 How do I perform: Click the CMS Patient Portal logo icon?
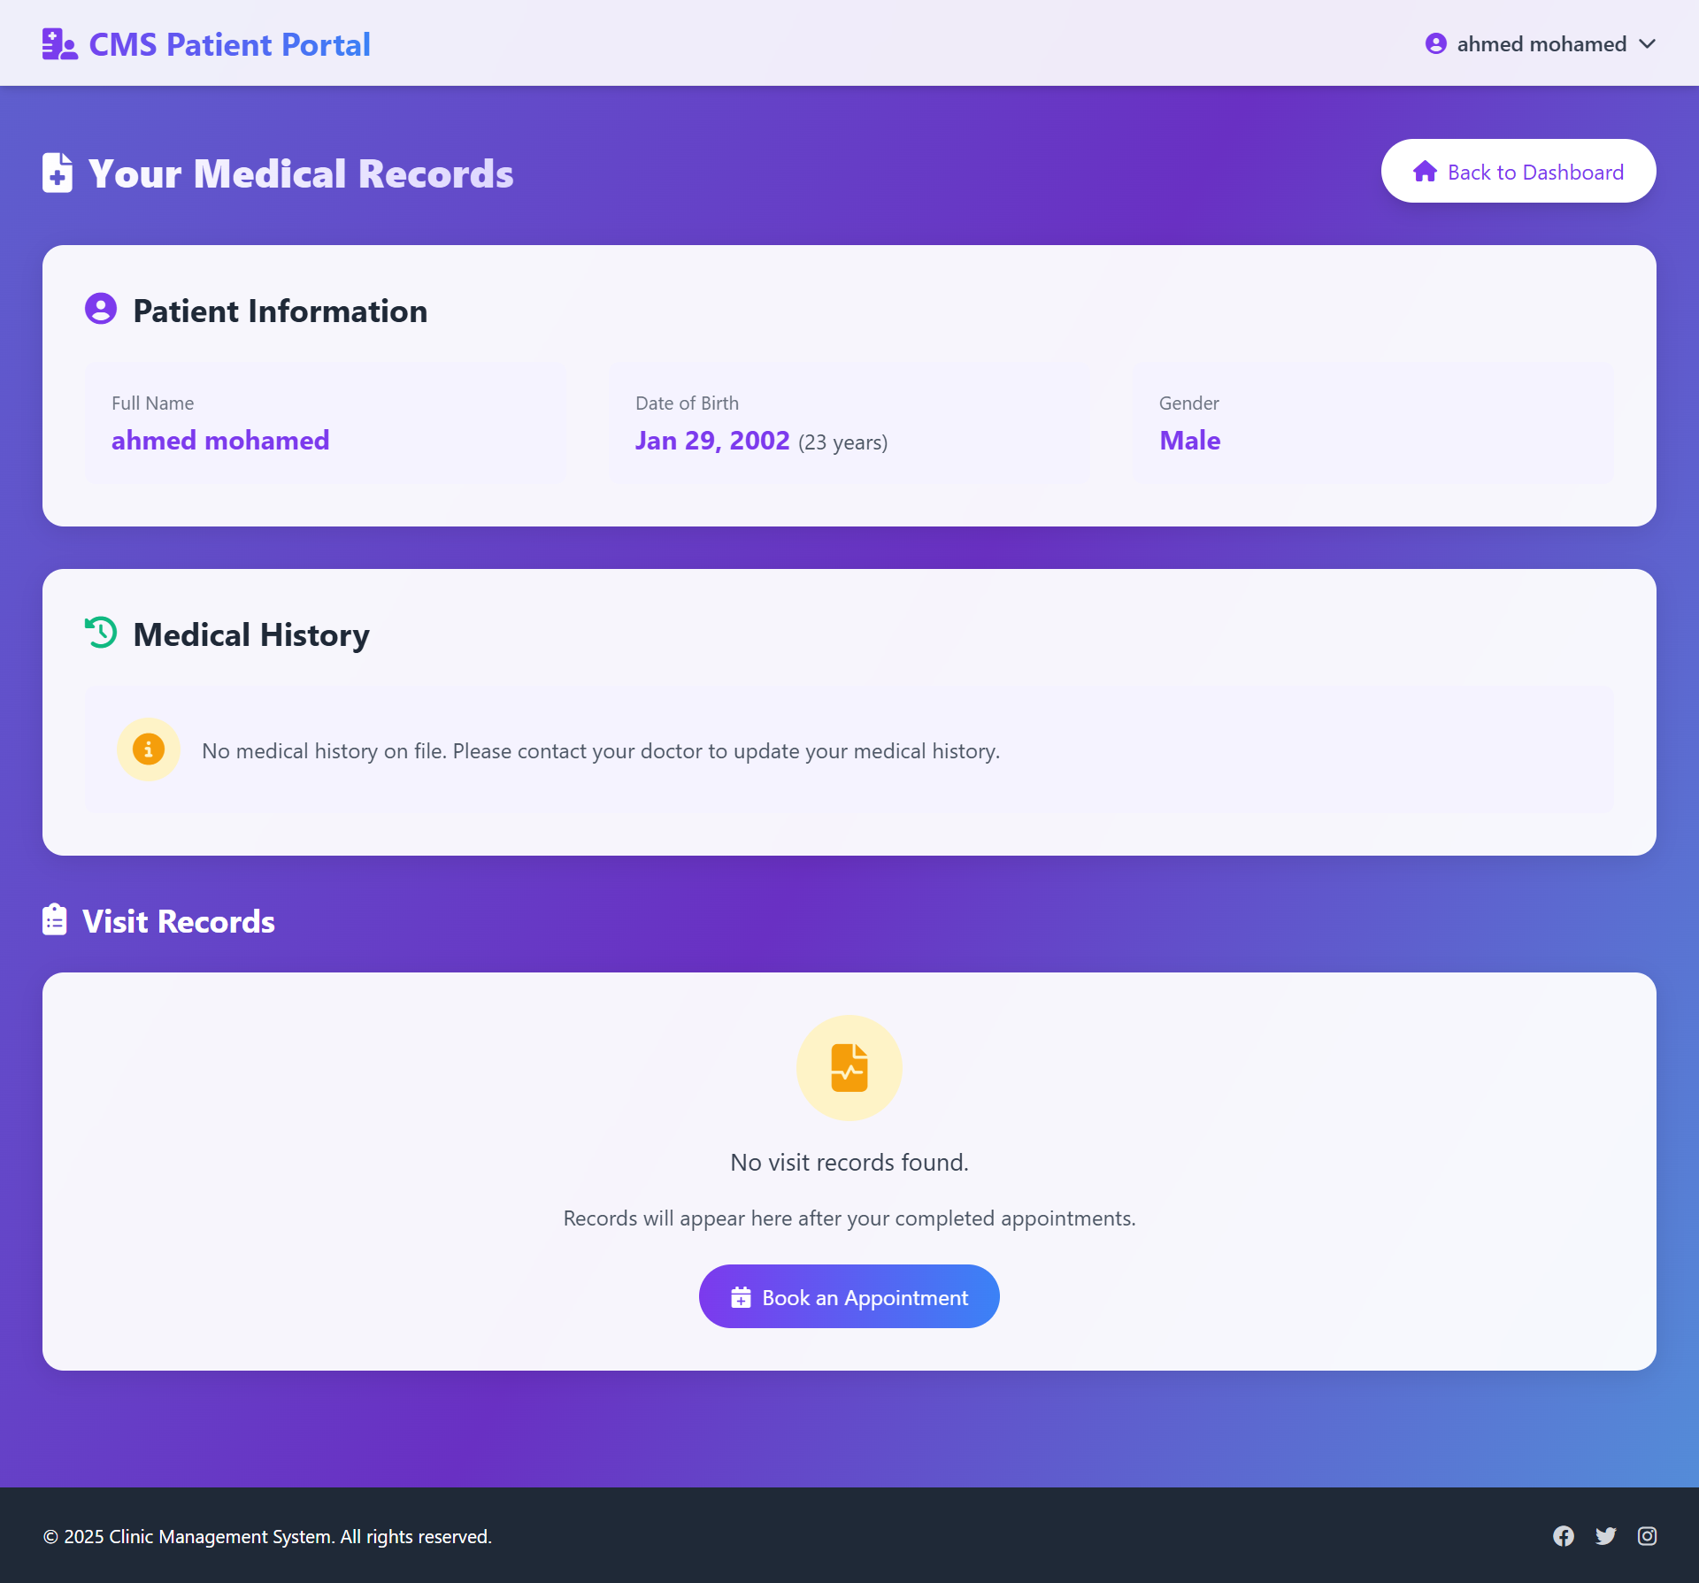coord(59,44)
